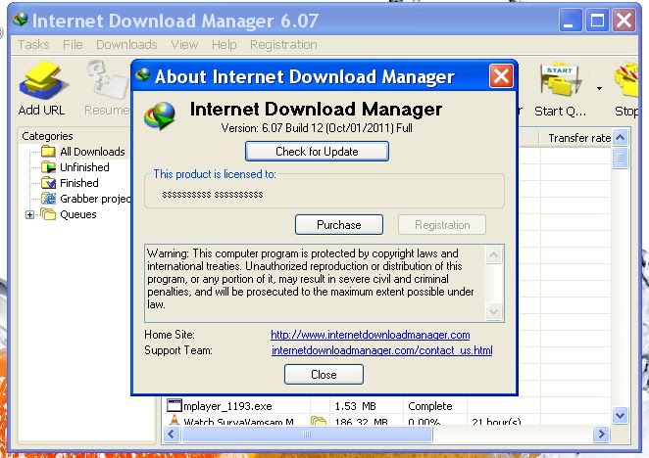Click the Purchase button

[339, 224]
